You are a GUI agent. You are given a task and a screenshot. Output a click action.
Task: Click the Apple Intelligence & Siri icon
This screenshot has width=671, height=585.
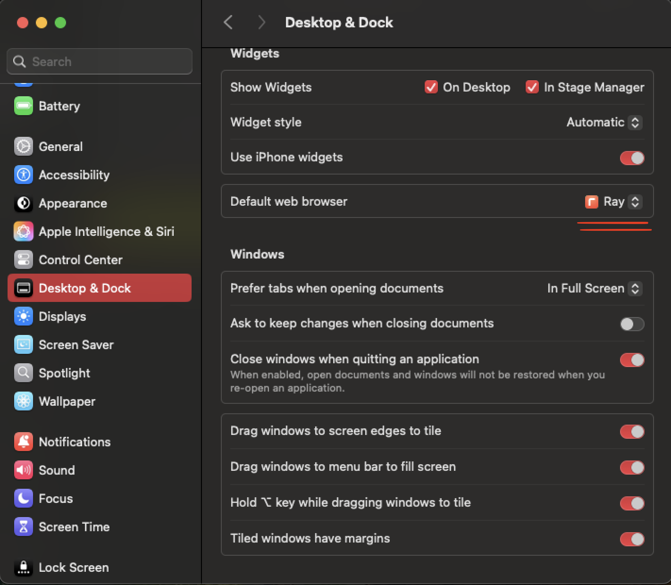point(24,232)
